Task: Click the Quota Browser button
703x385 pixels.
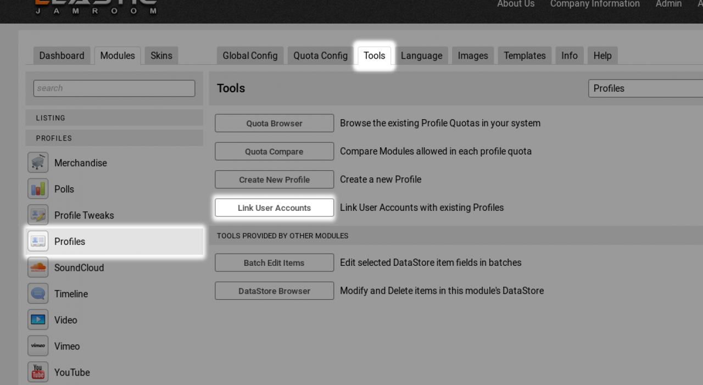Action: 275,123
